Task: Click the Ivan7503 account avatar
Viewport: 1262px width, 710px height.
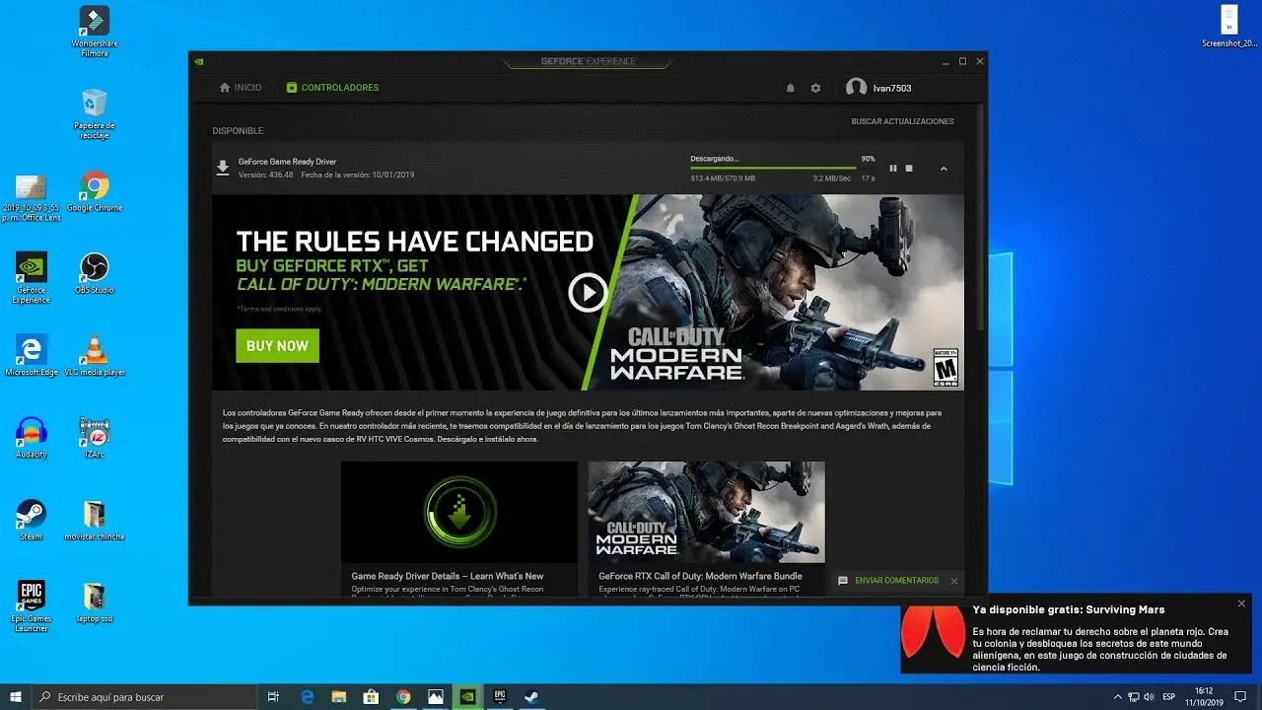Action: tap(856, 87)
